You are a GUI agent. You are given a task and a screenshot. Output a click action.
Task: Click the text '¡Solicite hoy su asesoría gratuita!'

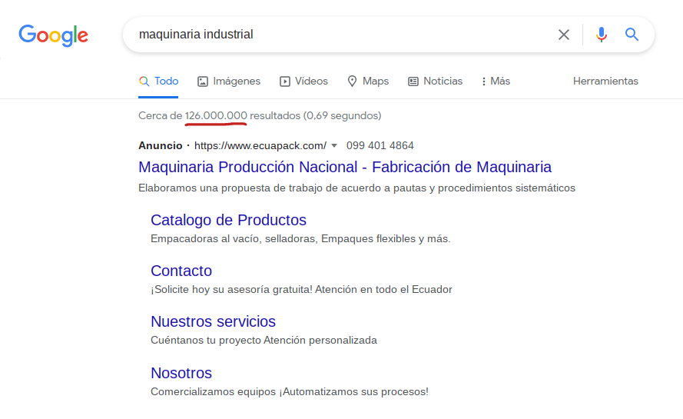[231, 290]
